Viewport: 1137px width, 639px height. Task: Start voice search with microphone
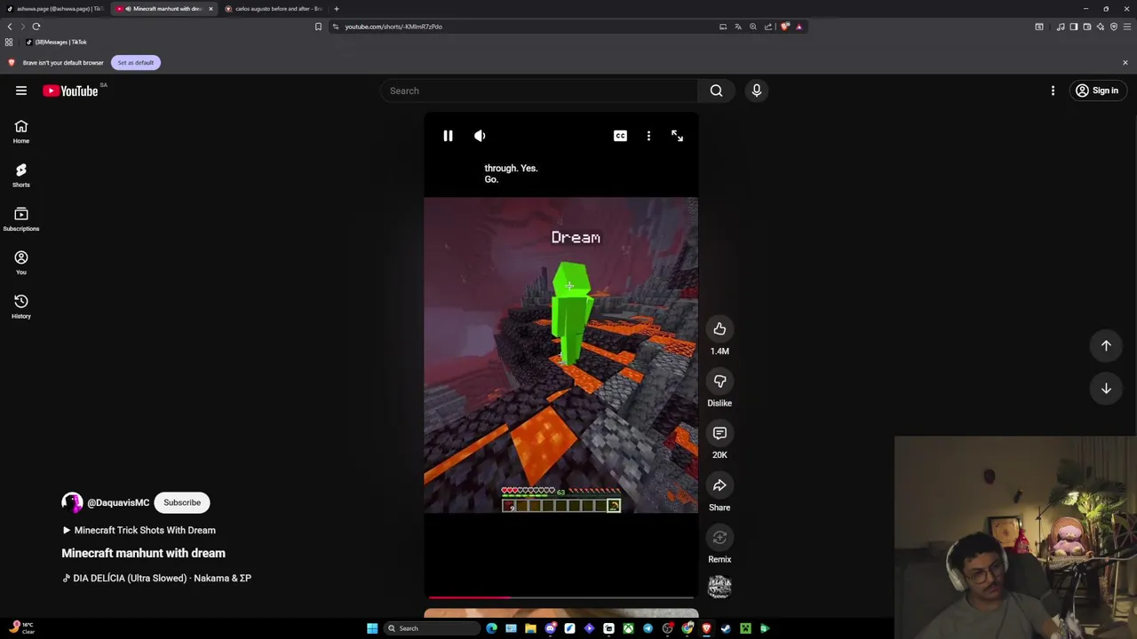757,91
